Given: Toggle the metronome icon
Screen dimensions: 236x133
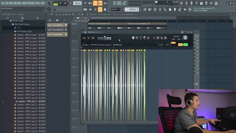Looking at the screenshot, I should tap(85, 3).
